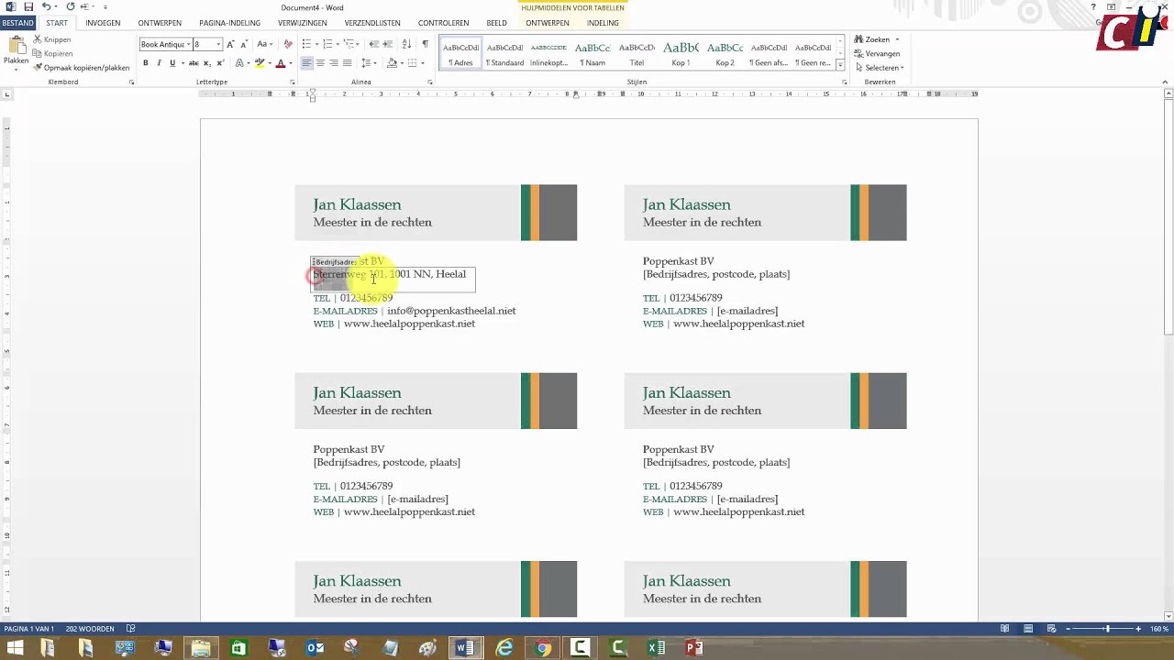Click the shading paint bucket
Screen dimensions: 1174x660
392,63
